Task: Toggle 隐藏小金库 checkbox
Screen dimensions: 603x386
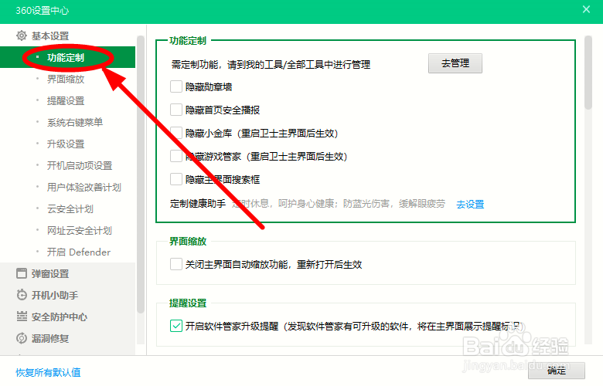Action: pyautogui.click(x=176, y=133)
